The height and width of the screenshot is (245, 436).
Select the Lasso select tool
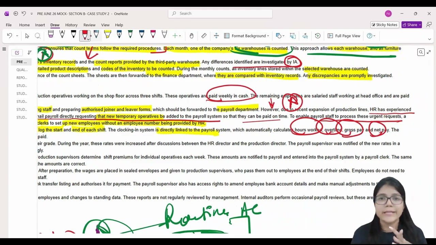pos(38,36)
